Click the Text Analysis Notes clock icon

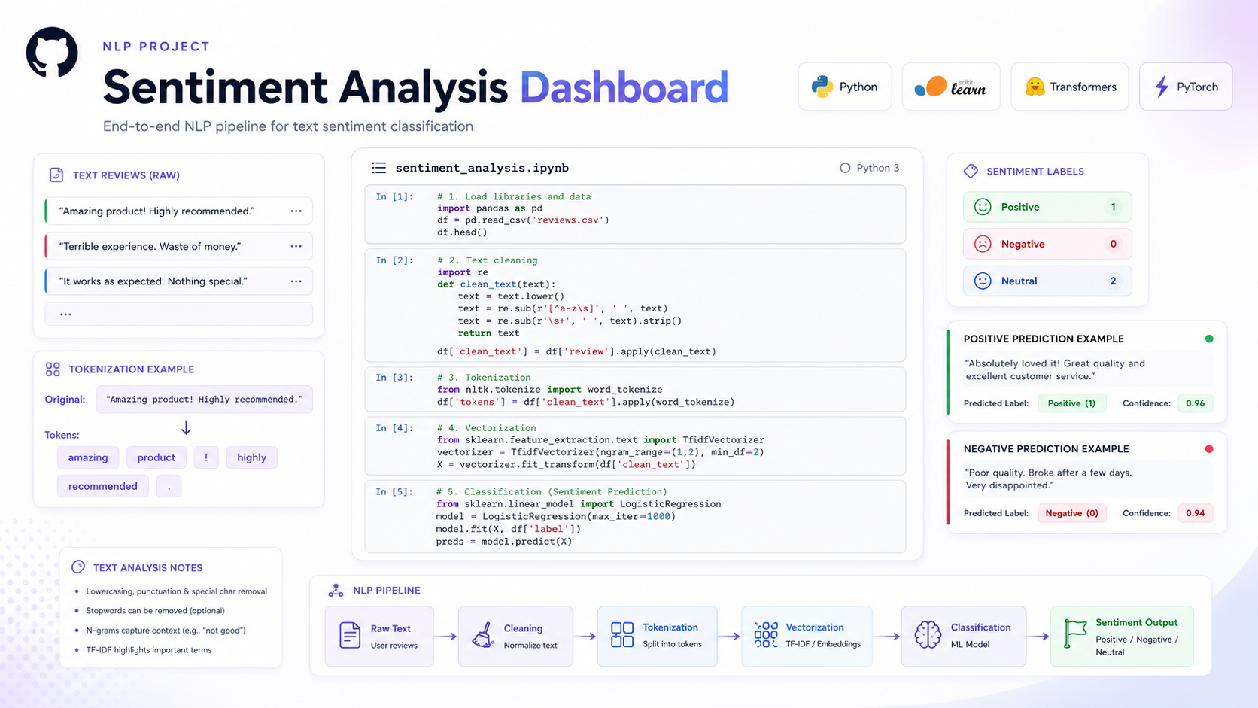[x=78, y=567]
